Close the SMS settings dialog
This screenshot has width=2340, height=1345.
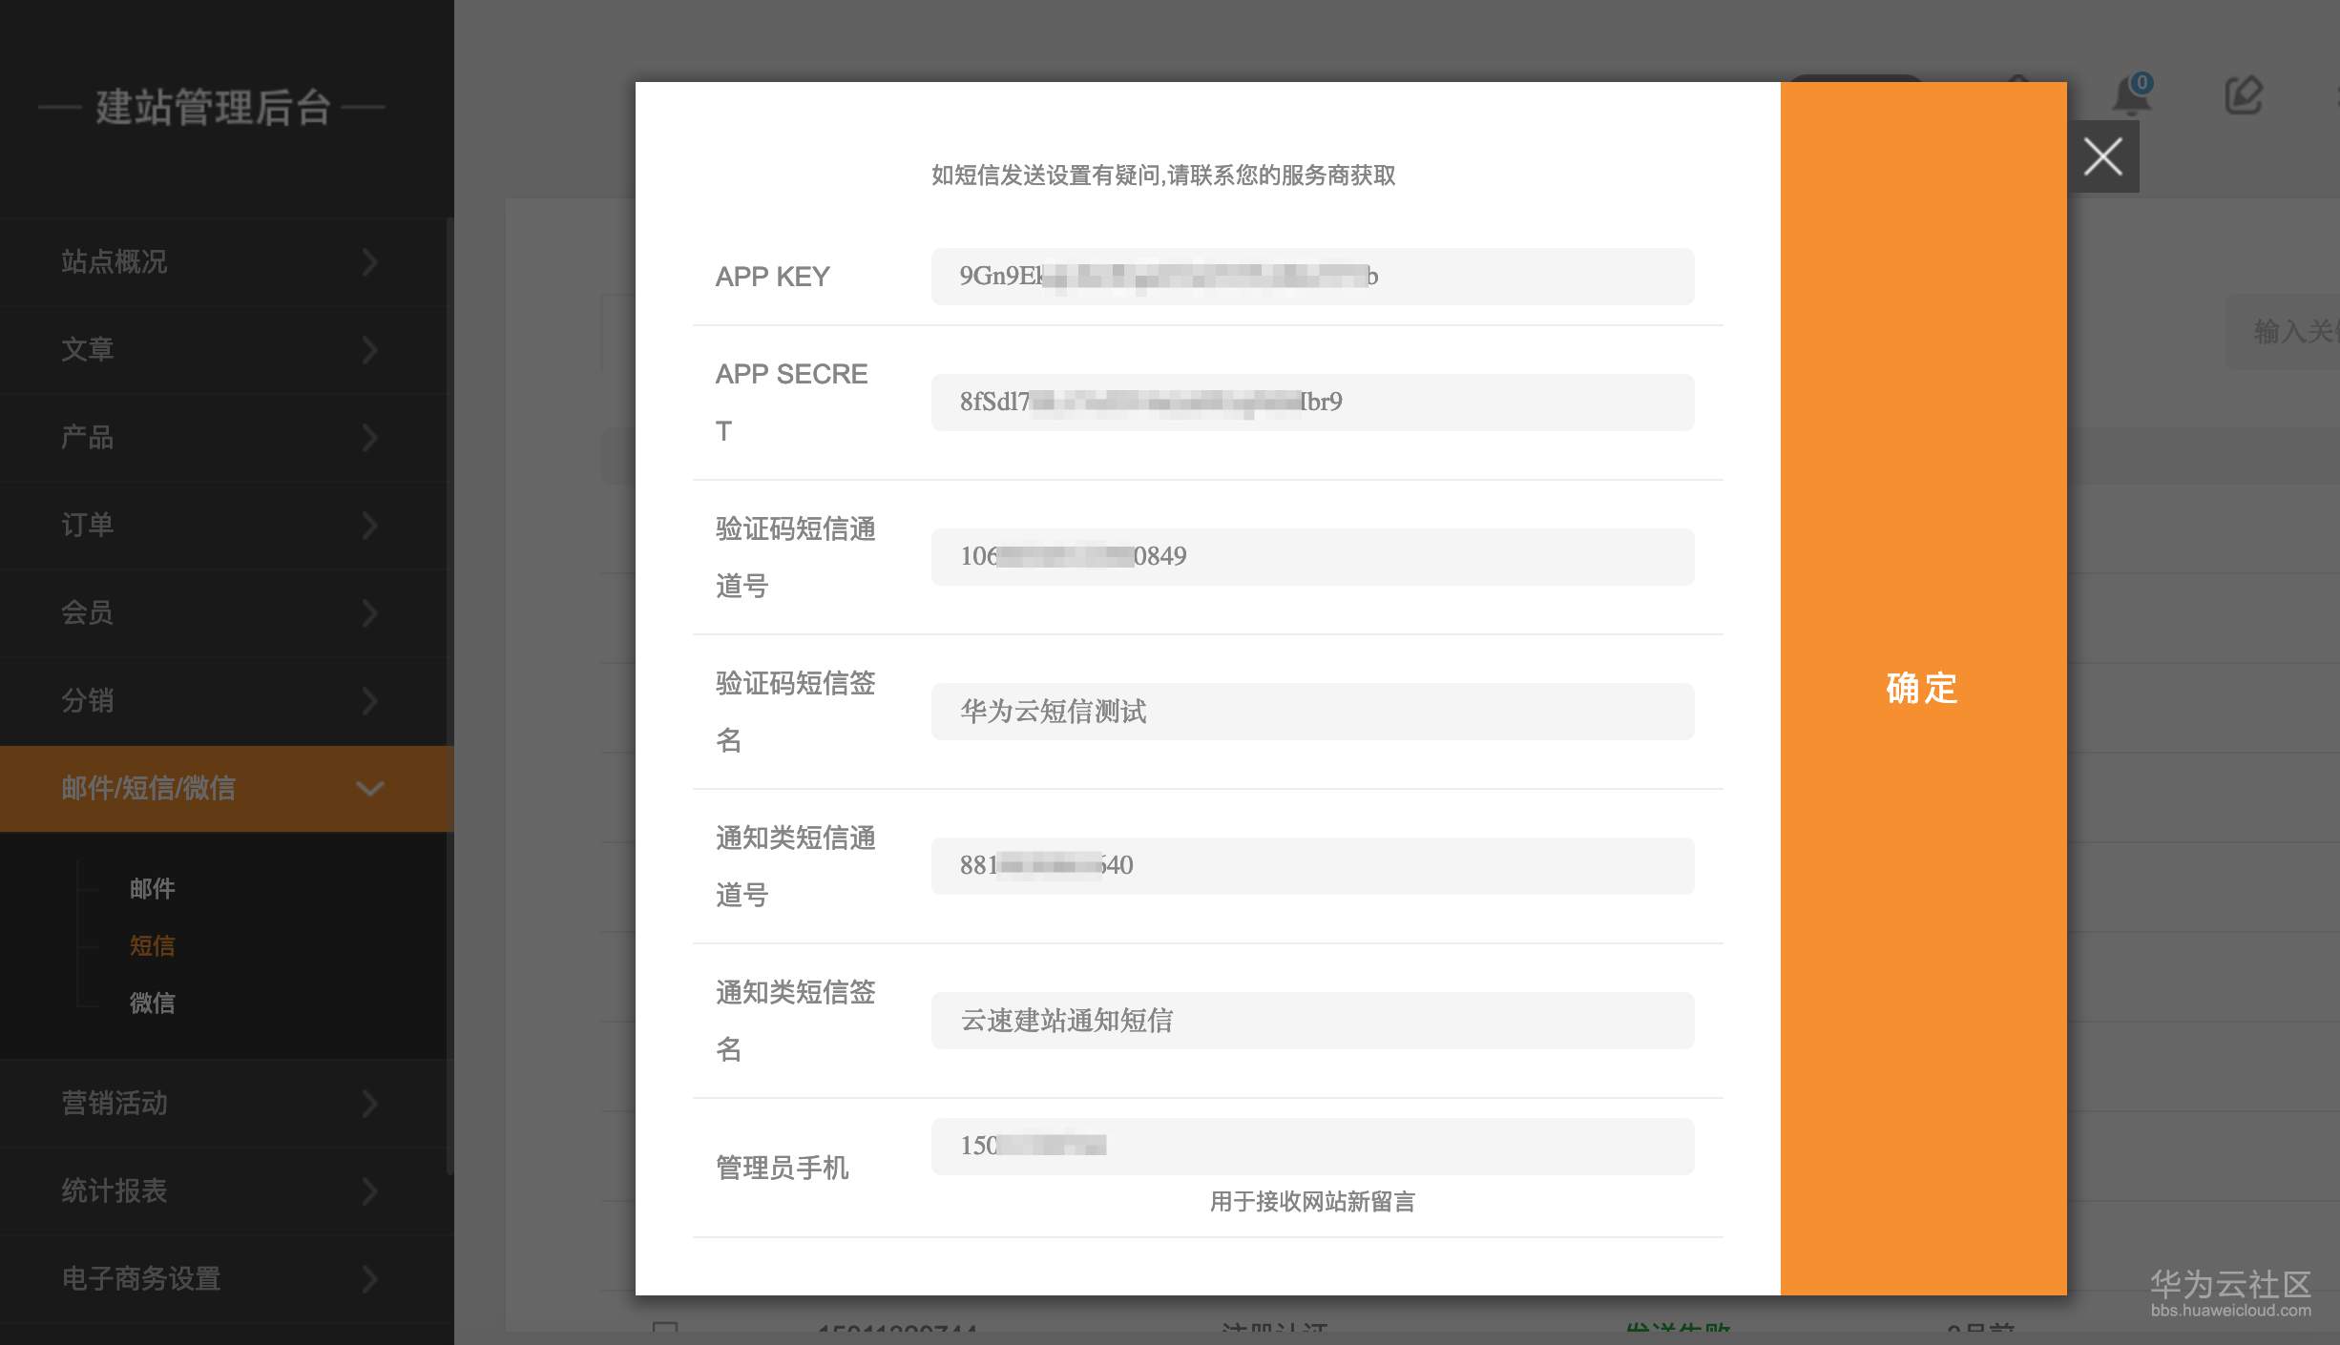click(x=2102, y=155)
